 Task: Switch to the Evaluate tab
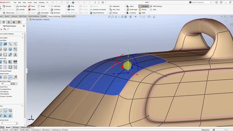44,16
